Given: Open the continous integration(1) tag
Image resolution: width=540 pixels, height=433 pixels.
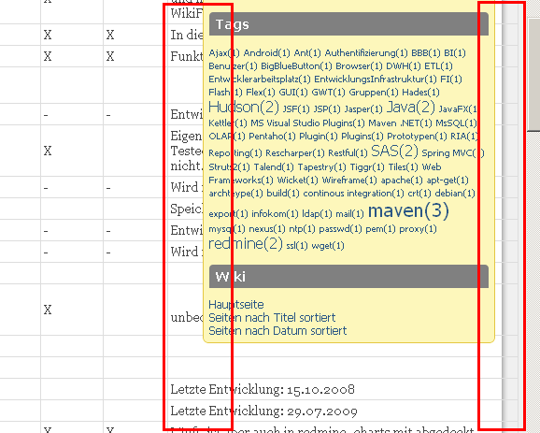Looking at the screenshot, I should [353, 194].
